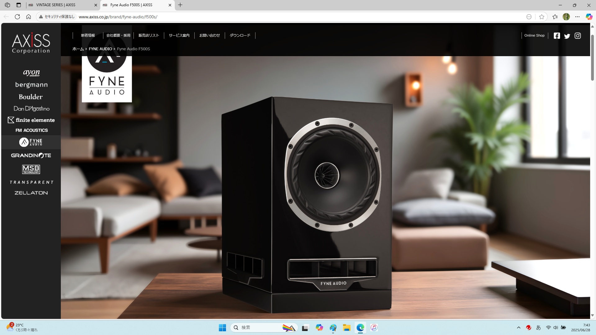Screen dimensions: 596x335
Task: Add page to favorites with star icon
Action: (x=542, y=17)
